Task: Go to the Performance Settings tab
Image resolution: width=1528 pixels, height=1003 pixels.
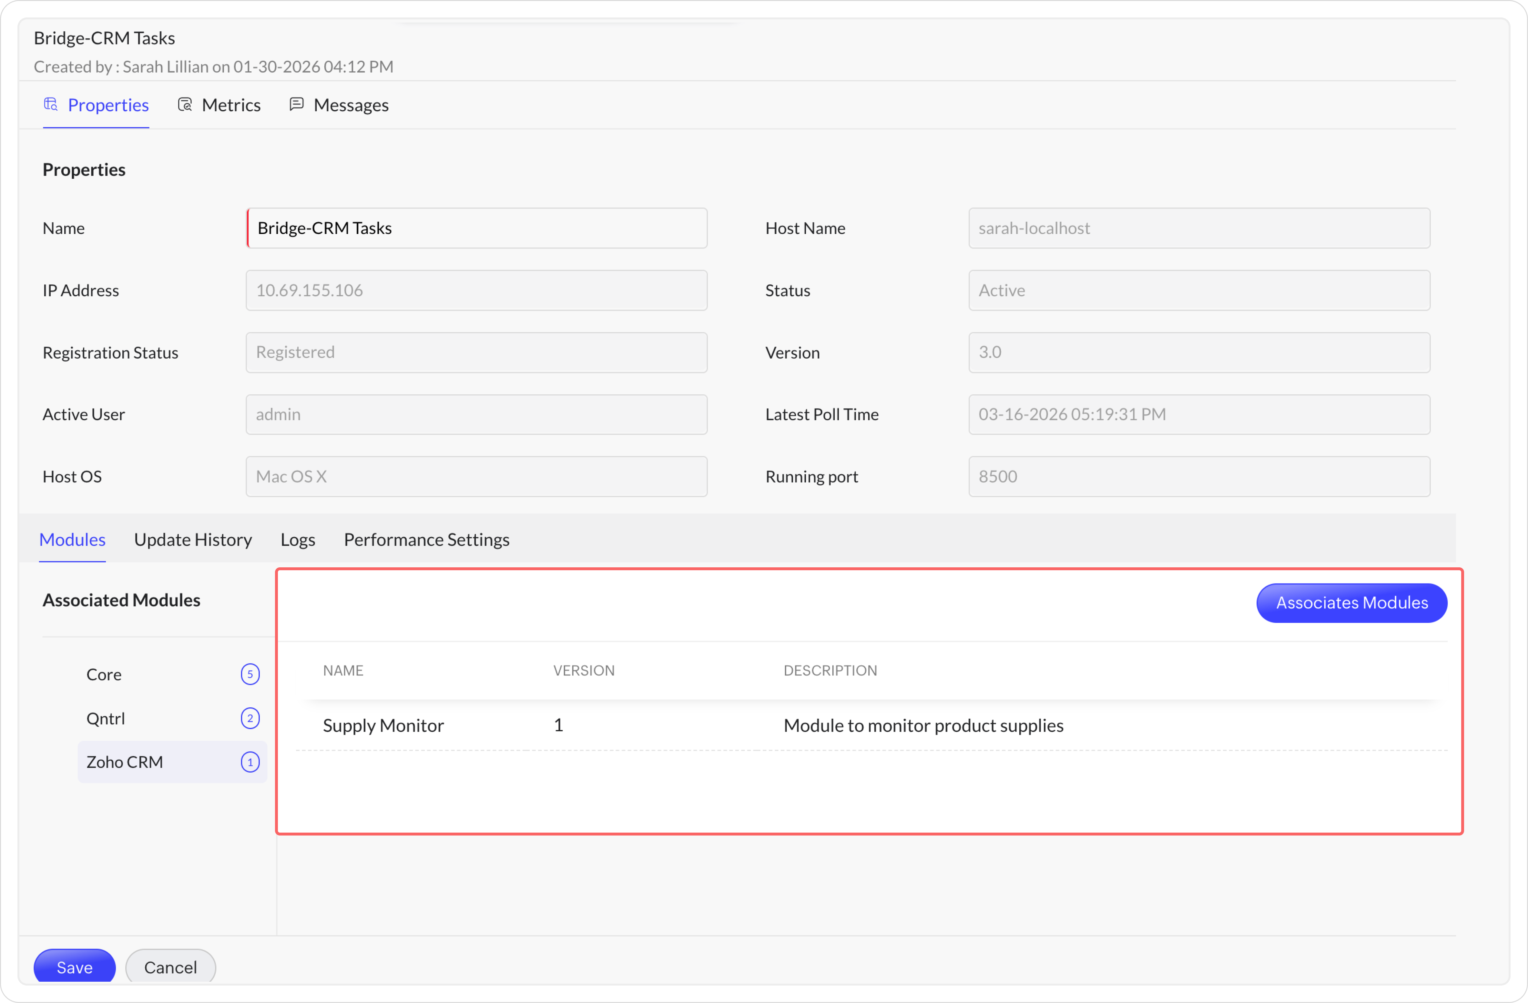Action: pyautogui.click(x=426, y=539)
